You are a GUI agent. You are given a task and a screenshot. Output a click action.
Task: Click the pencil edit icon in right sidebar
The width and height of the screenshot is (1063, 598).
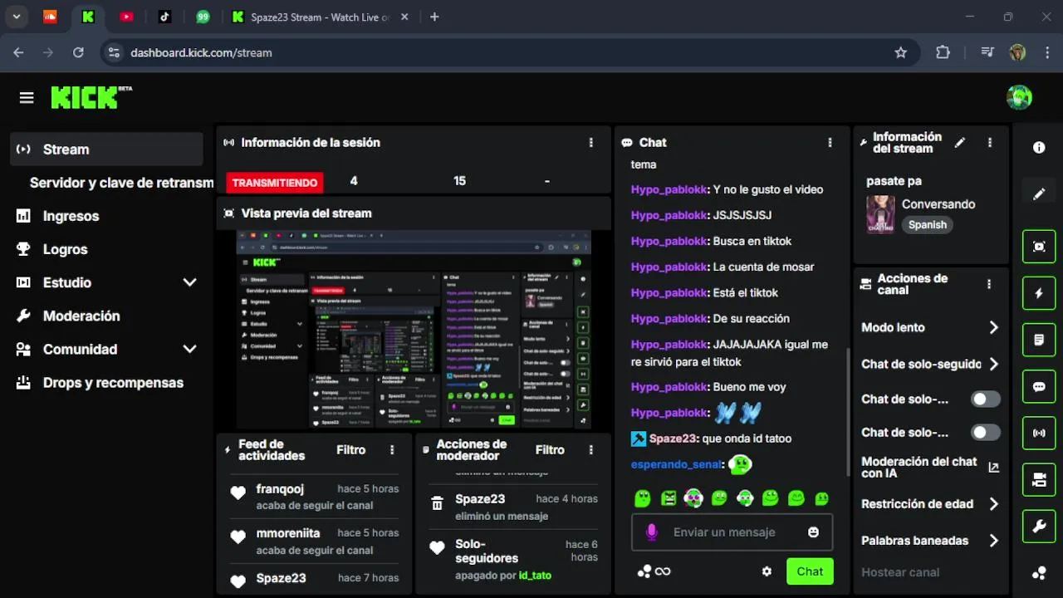tap(1039, 194)
